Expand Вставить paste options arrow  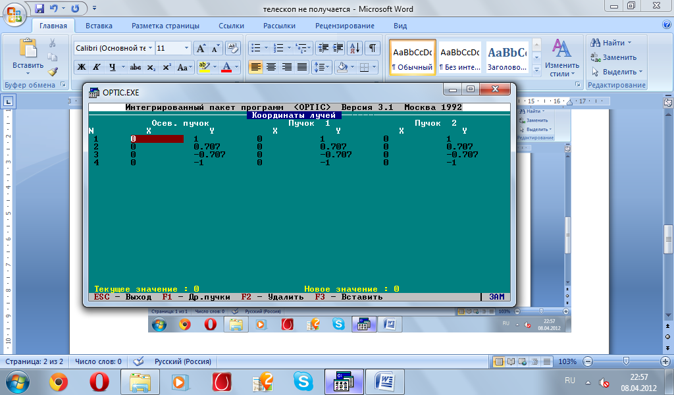[28, 74]
